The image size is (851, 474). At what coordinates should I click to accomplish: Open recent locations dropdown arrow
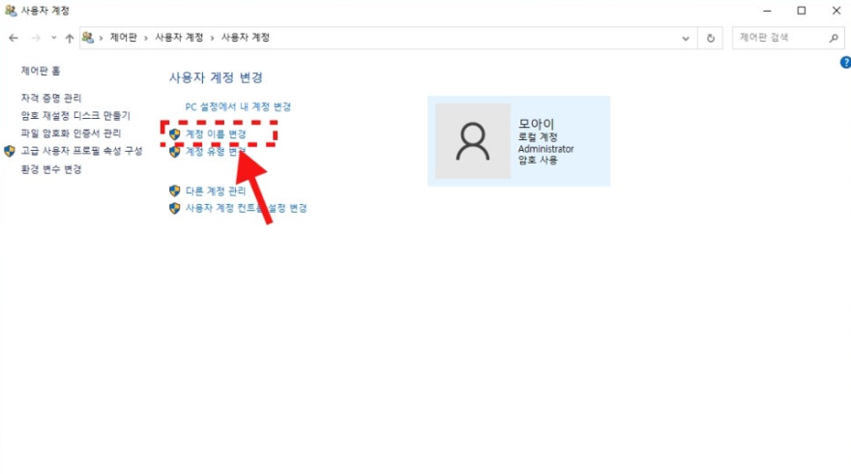tap(54, 38)
